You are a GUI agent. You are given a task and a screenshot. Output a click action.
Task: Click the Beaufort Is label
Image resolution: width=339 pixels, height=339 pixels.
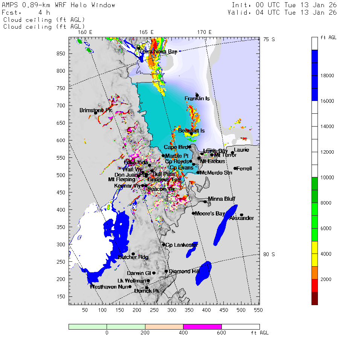(x=191, y=131)
